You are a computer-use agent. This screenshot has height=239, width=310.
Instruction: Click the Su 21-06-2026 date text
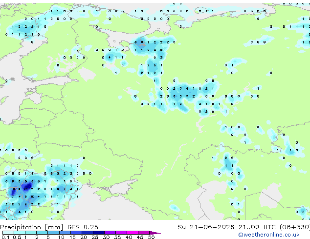coord(206,227)
